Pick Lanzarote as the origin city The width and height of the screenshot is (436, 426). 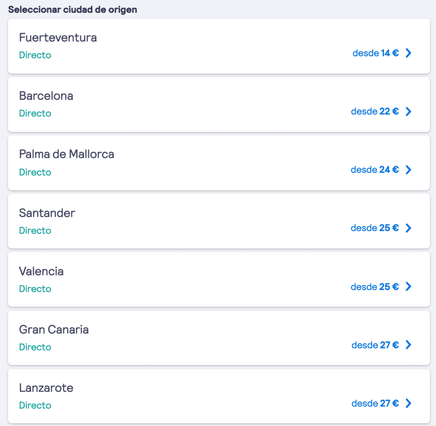pos(46,388)
